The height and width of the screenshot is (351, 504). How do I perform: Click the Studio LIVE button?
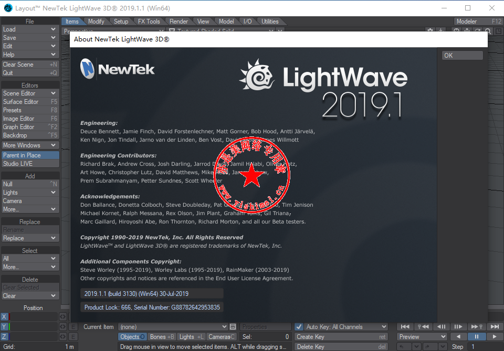coord(30,164)
